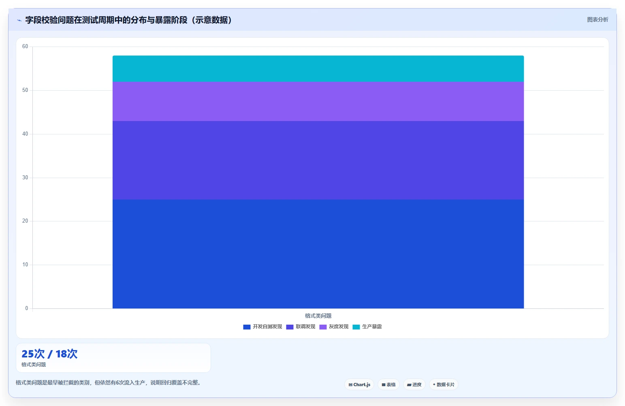Click the 联调发现 indigo legend swatch
Screen dimensions: 625x406
290,327
